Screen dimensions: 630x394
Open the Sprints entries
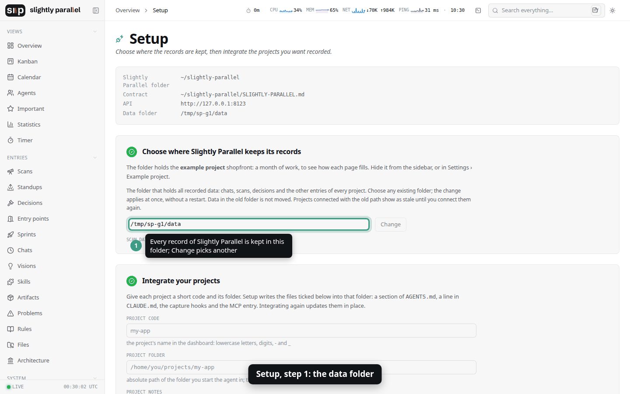tap(52, 234)
